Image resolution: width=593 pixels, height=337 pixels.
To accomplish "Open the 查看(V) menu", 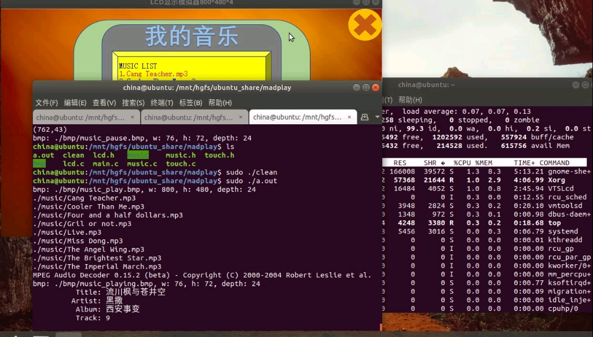I will (x=104, y=103).
